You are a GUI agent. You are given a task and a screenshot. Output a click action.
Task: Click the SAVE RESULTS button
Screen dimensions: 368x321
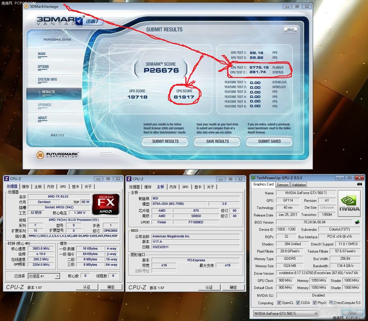coord(217,142)
